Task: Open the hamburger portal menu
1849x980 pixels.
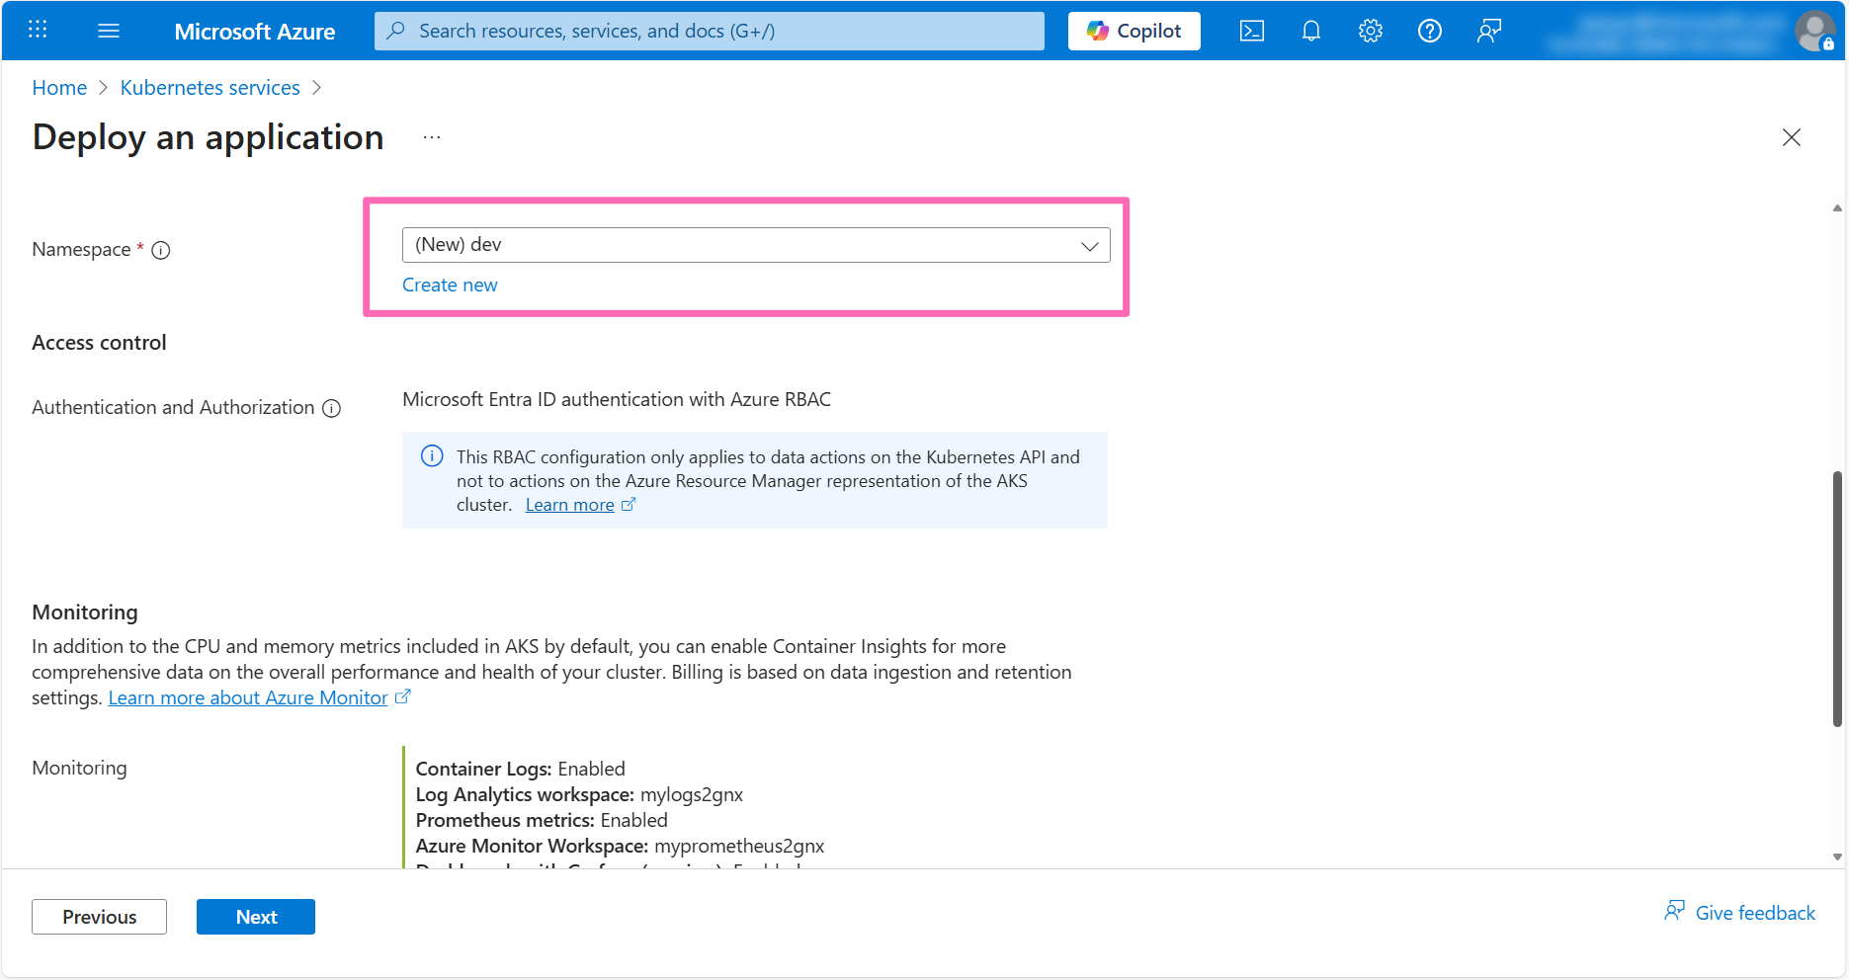Action: click(x=109, y=31)
